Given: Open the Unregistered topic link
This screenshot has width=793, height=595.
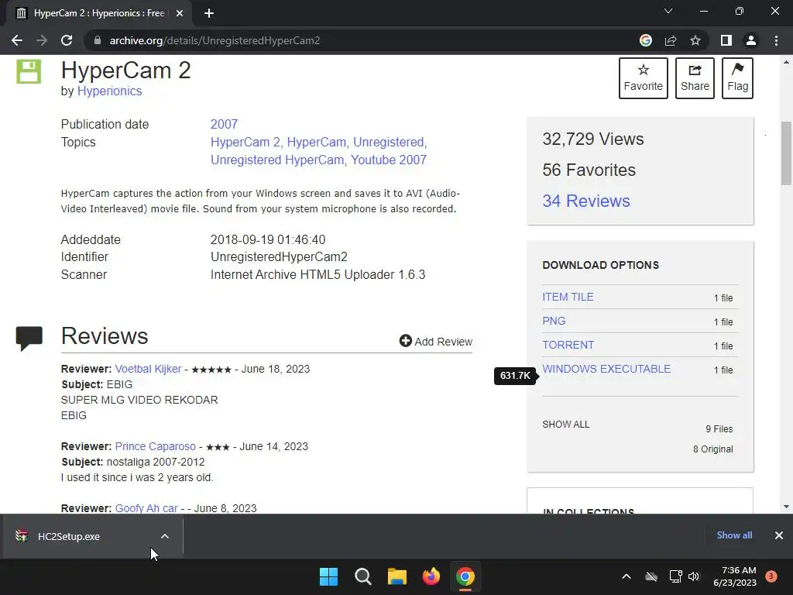Looking at the screenshot, I should click(x=388, y=143).
